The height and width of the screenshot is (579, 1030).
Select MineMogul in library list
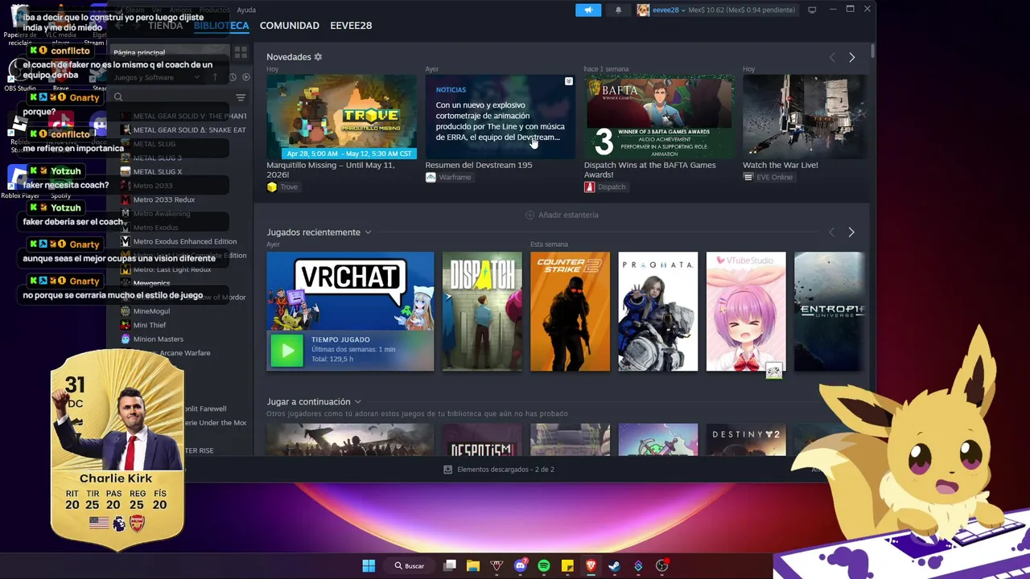pyautogui.click(x=151, y=311)
